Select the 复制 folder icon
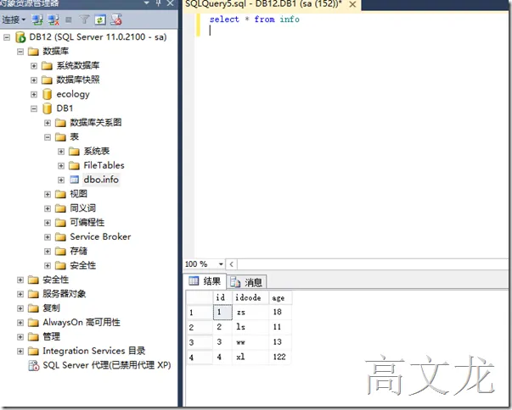The height and width of the screenshot is (410, 512). tap(33, 308)
